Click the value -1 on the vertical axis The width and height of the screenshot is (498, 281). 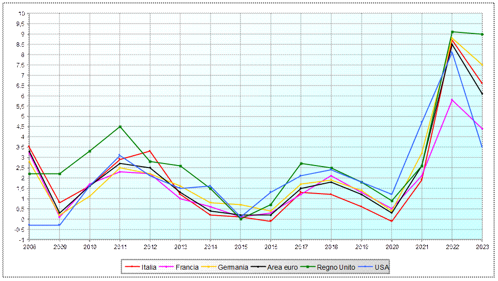click(x=22, y=240)
